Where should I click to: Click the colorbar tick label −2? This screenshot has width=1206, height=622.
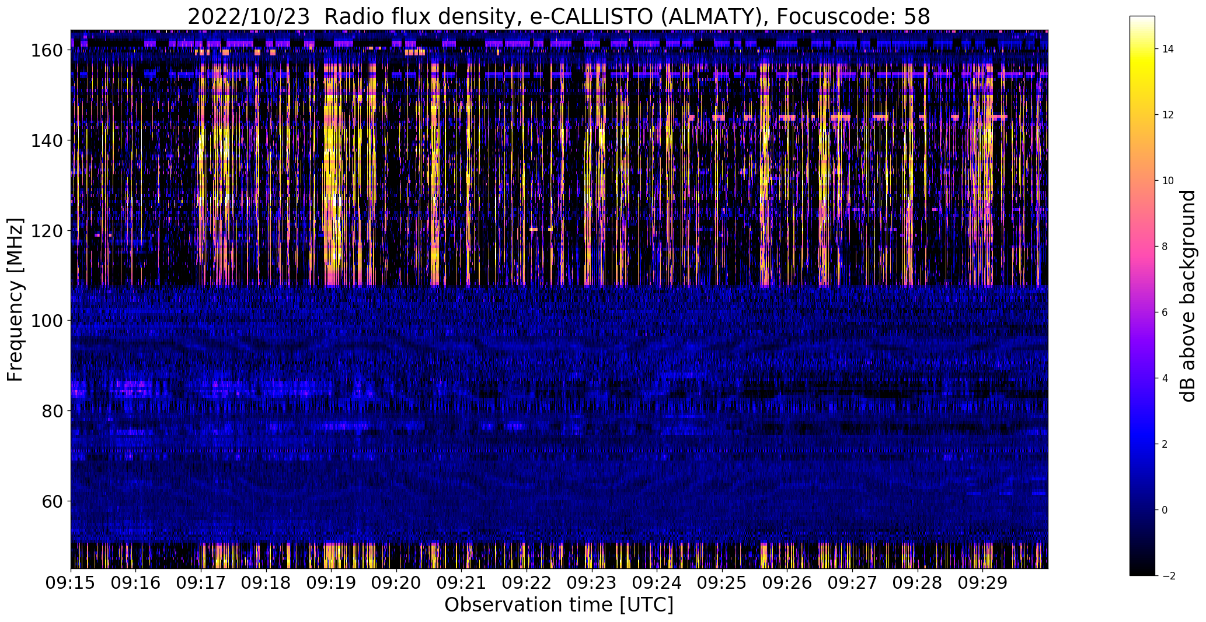[1169, 576]
